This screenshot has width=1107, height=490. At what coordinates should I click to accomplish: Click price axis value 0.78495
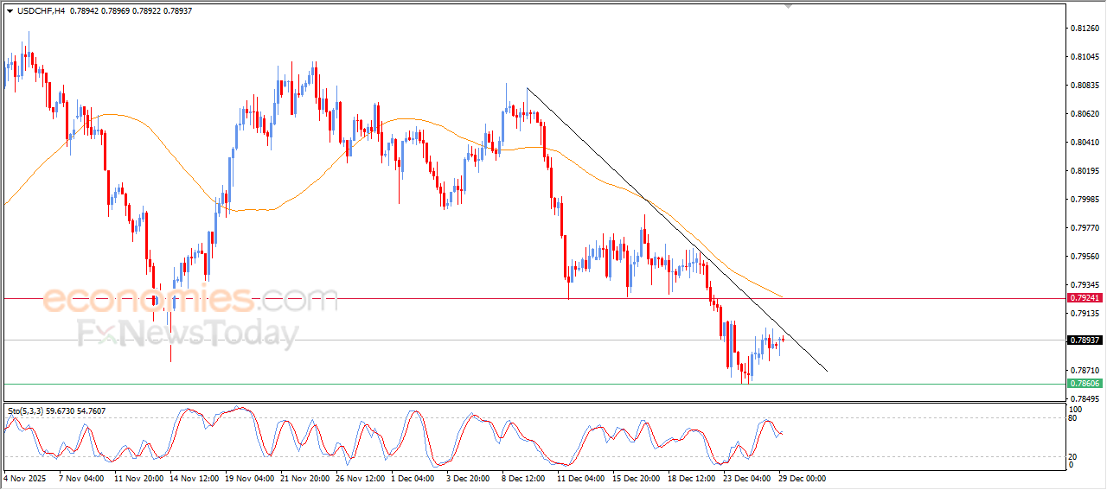click(x=1086, y=398)
